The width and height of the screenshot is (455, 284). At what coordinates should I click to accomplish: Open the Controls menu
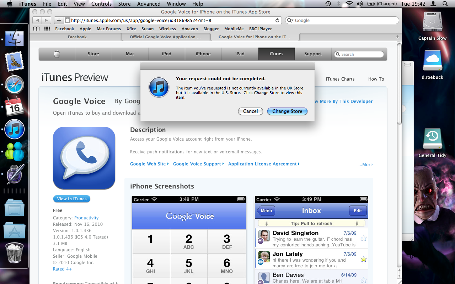(102, 4)
